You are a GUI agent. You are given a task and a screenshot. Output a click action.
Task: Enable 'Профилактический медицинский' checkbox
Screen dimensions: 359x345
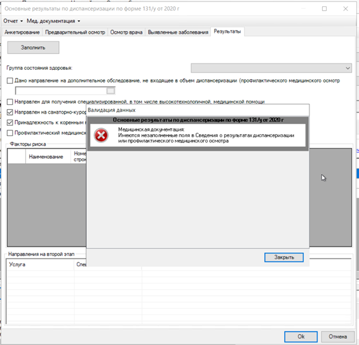click(10, 133)
